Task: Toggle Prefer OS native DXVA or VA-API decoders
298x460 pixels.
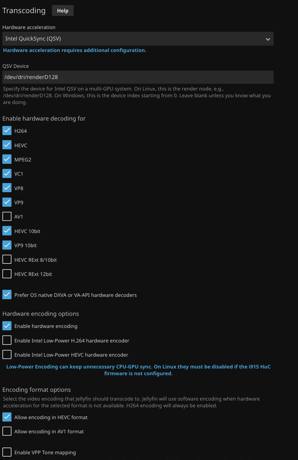Action: [7, 295]
